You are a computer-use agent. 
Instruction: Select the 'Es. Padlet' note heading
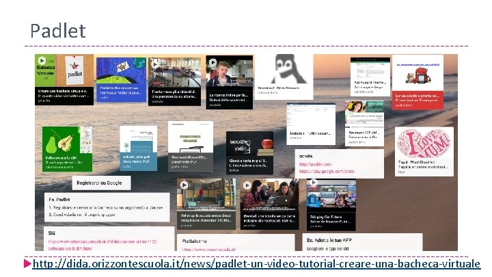[x=59, y=200]
